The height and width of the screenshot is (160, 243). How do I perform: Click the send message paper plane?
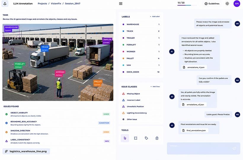(234, 148)
